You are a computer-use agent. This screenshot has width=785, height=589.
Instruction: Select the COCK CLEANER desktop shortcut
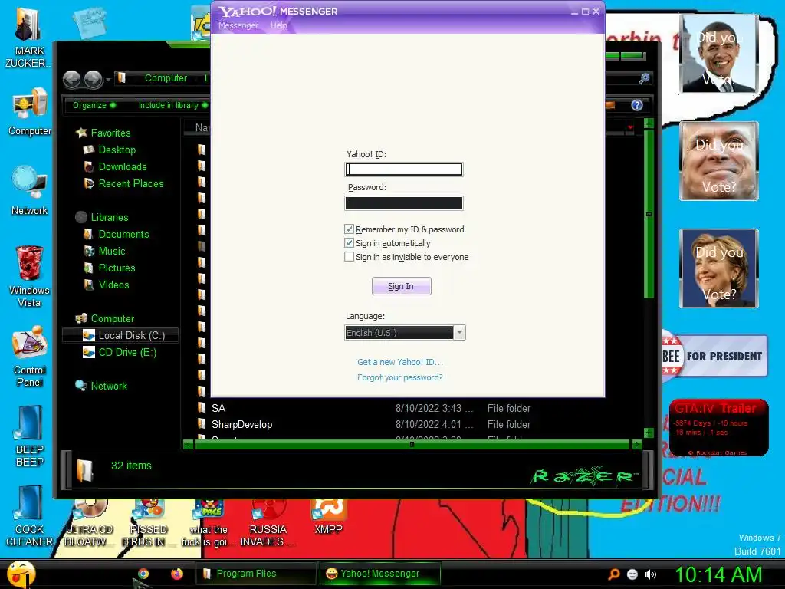(29, 516)
